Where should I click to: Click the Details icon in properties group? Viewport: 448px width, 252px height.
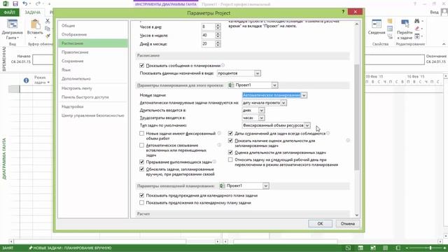click(x=390, y=29)
